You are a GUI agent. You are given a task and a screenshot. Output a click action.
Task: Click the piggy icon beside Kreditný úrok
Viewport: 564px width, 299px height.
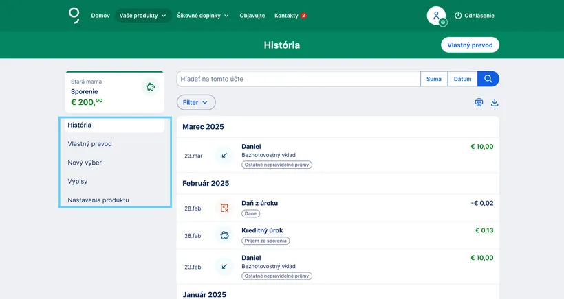(224, 235)
